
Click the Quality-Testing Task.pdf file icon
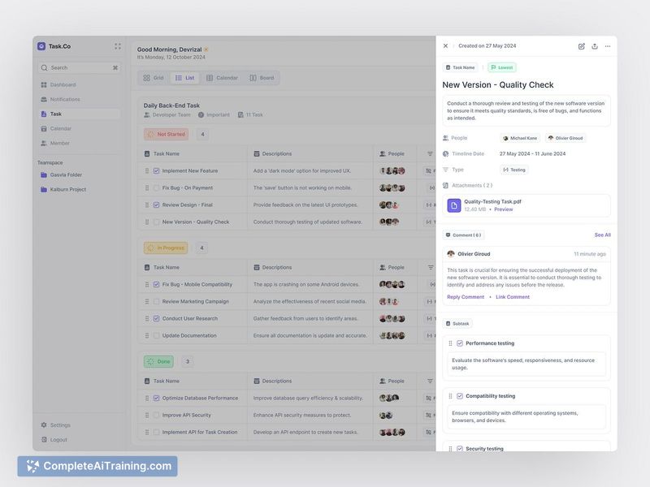pyautogui.click(x=454, y=205)
